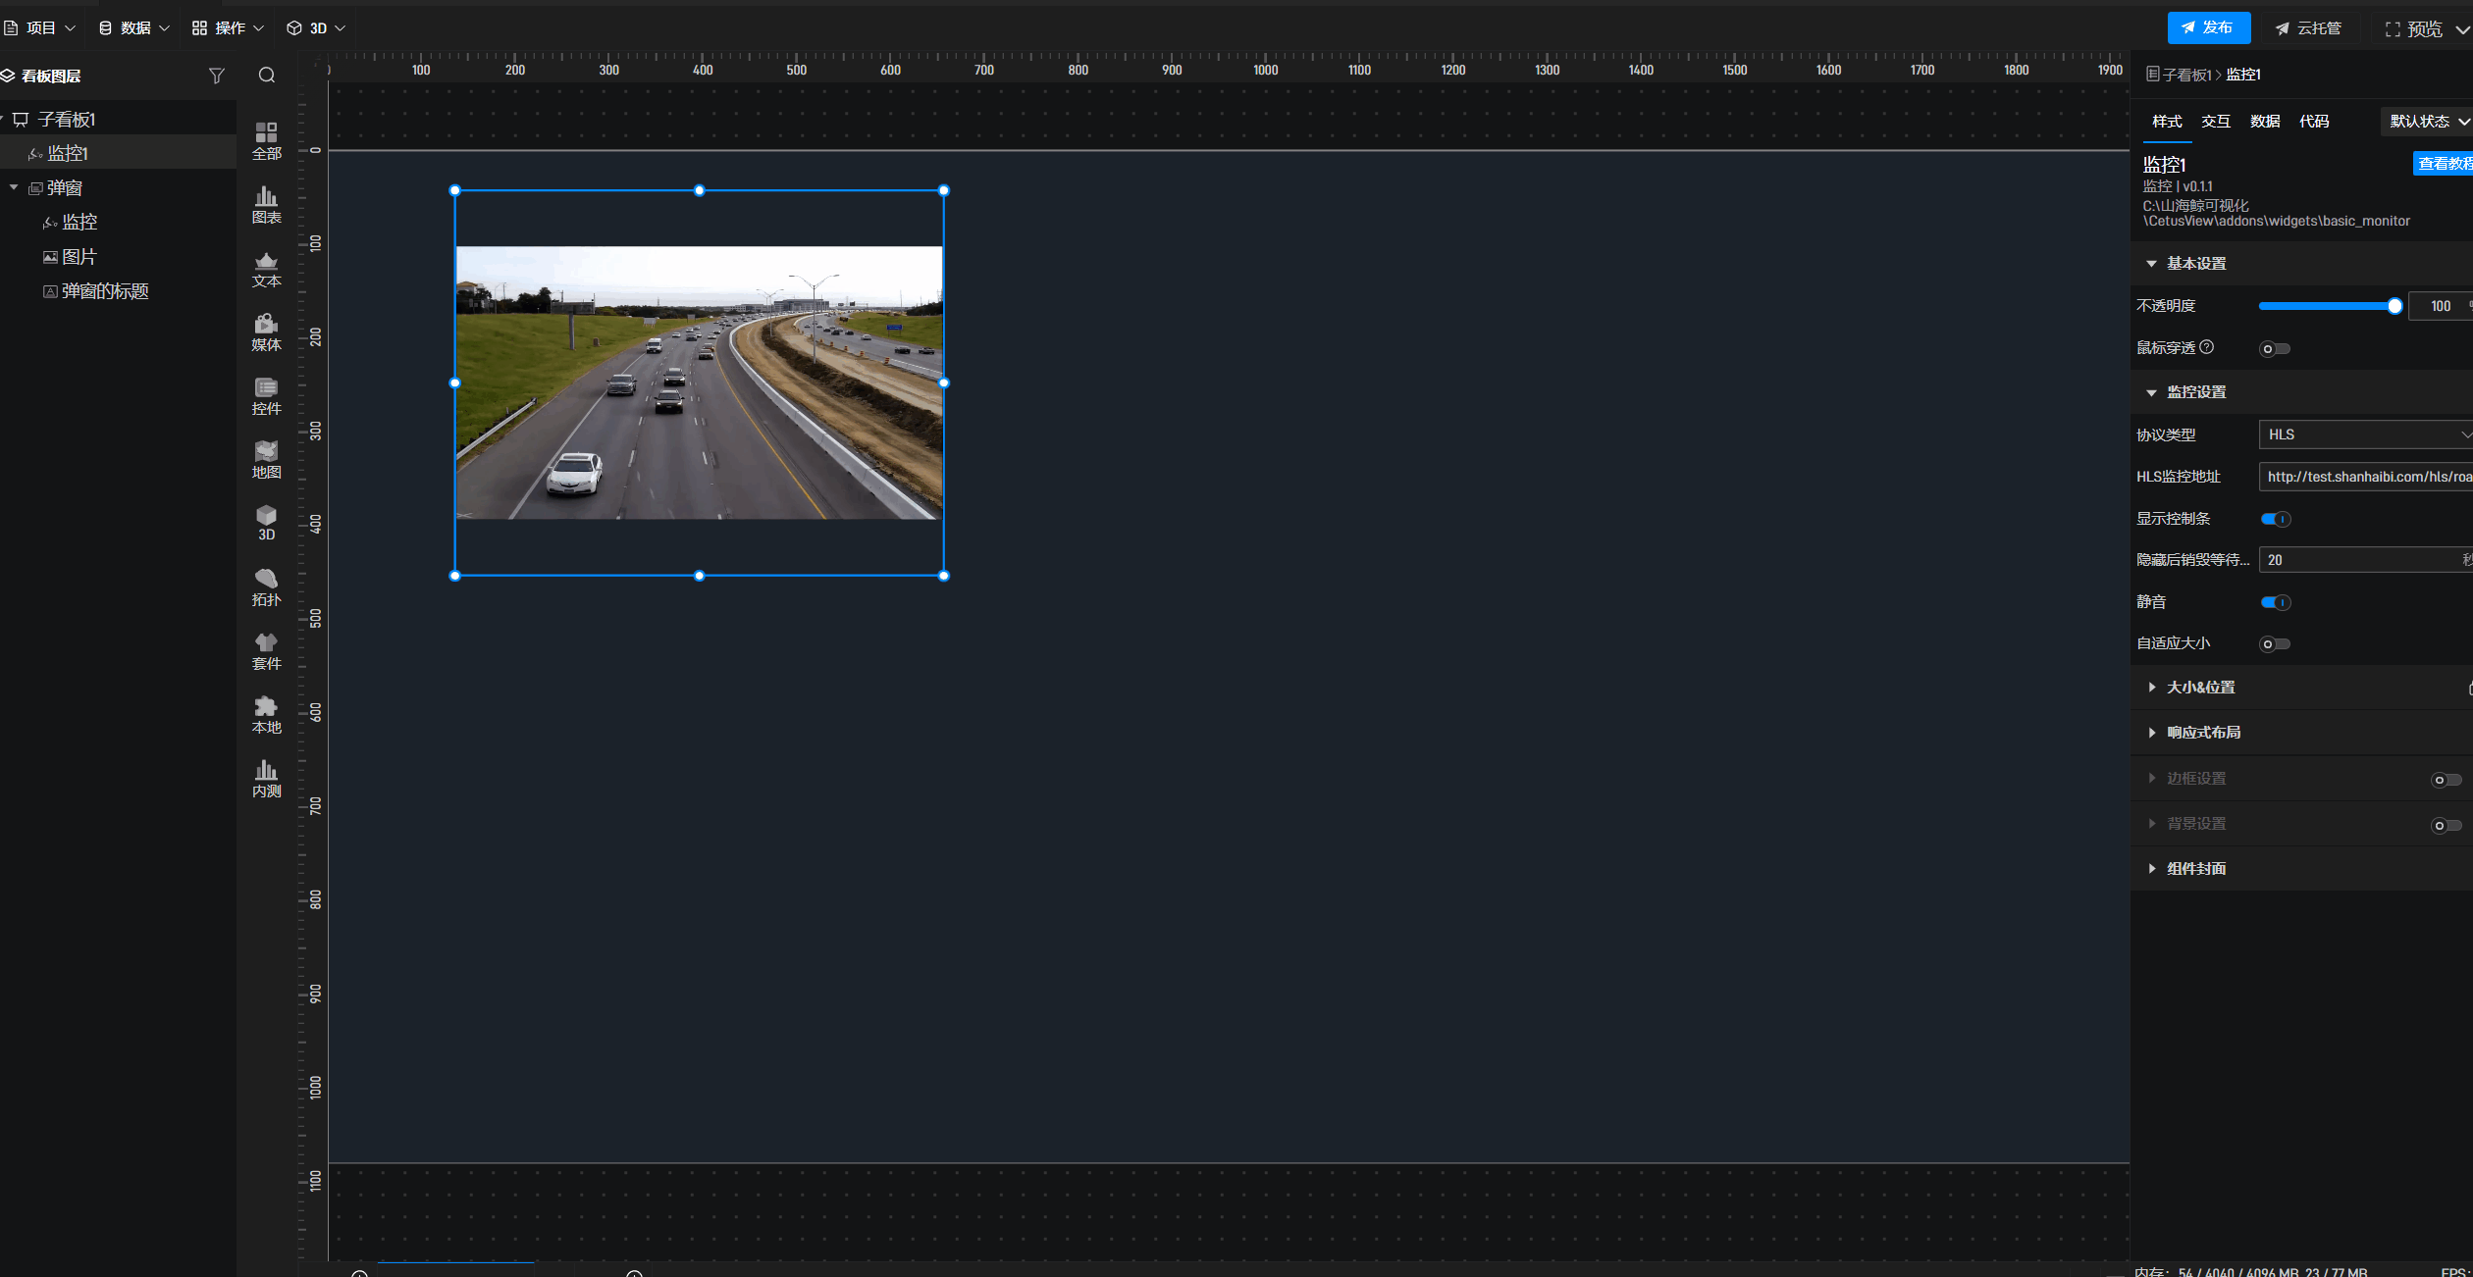Open the 数据 menu in top bar
2473x1277 pixels.
[134, 28]
